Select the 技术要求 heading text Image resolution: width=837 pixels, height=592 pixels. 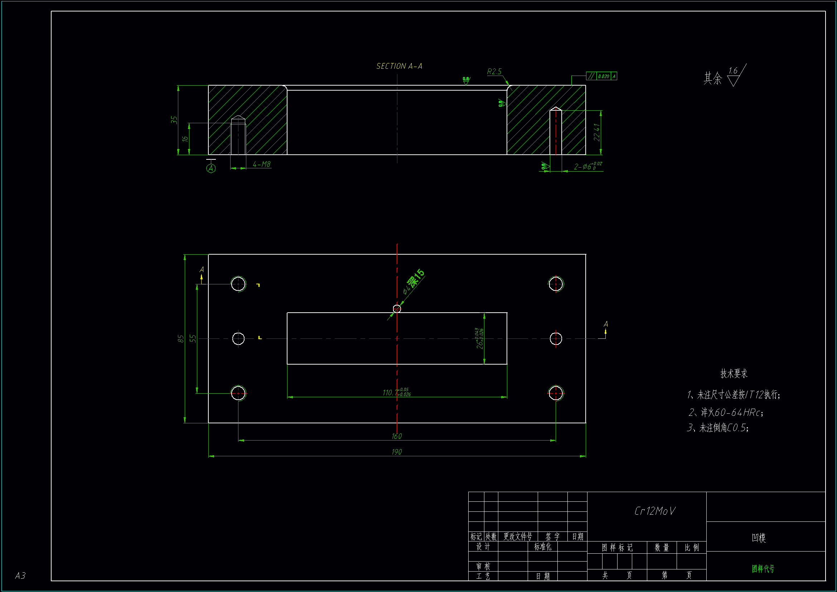(734, 374)
